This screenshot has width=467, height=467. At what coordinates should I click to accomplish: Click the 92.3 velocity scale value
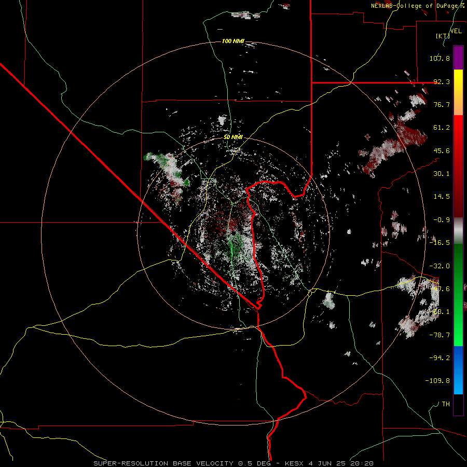(x=442, y=81)
